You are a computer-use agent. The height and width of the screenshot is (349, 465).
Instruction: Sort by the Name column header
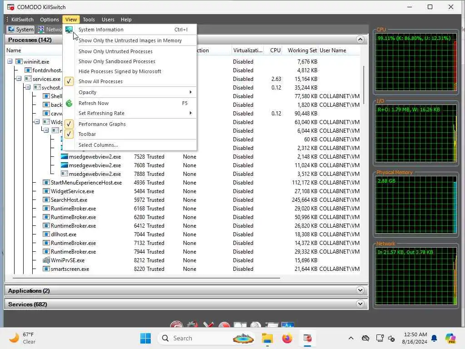click(14, 50)
